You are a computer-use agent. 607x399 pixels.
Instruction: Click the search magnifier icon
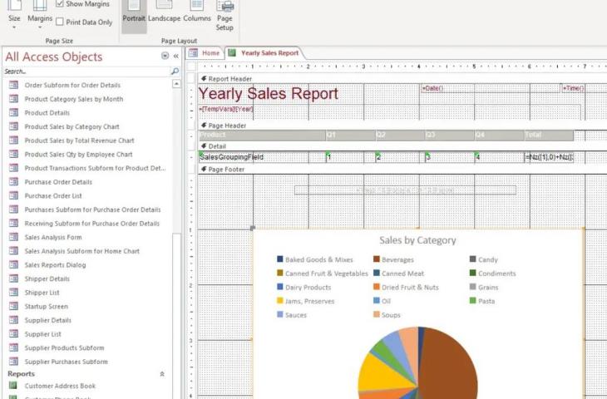175,71
